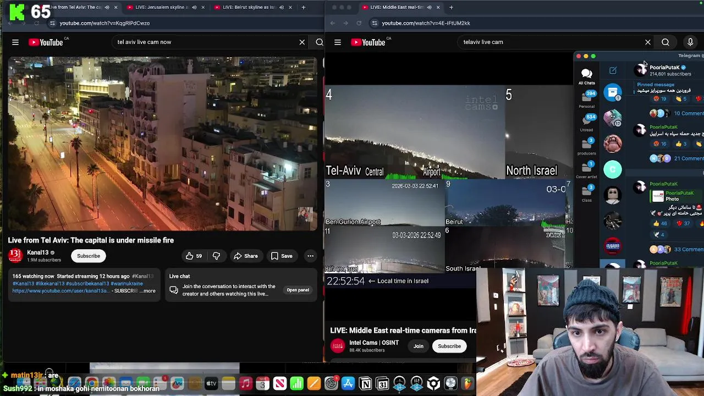704x396 pixels.
Task: Close the Beirut skyline tab
Action: (x=290, y=7)
